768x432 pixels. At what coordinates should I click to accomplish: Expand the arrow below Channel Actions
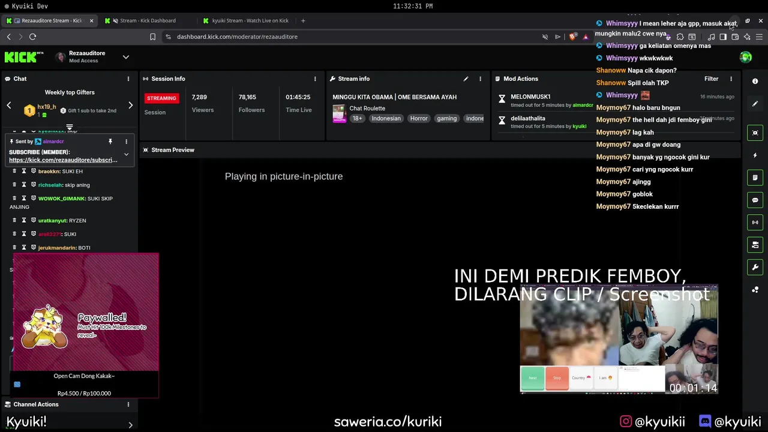[x=130, y=425]
